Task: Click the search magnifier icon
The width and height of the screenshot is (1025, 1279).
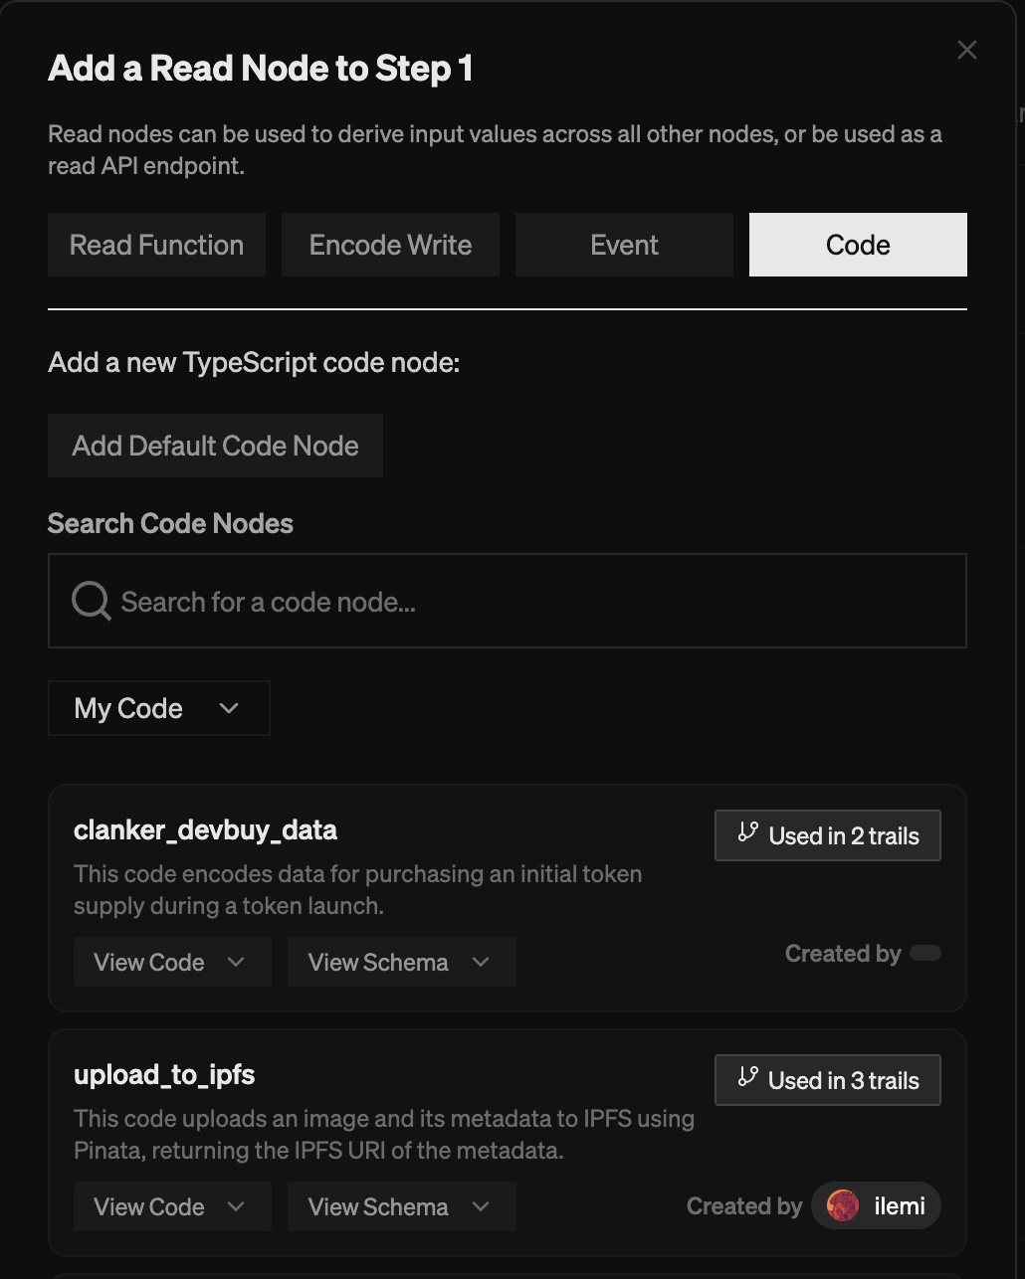Action: (x=90, y=601)
